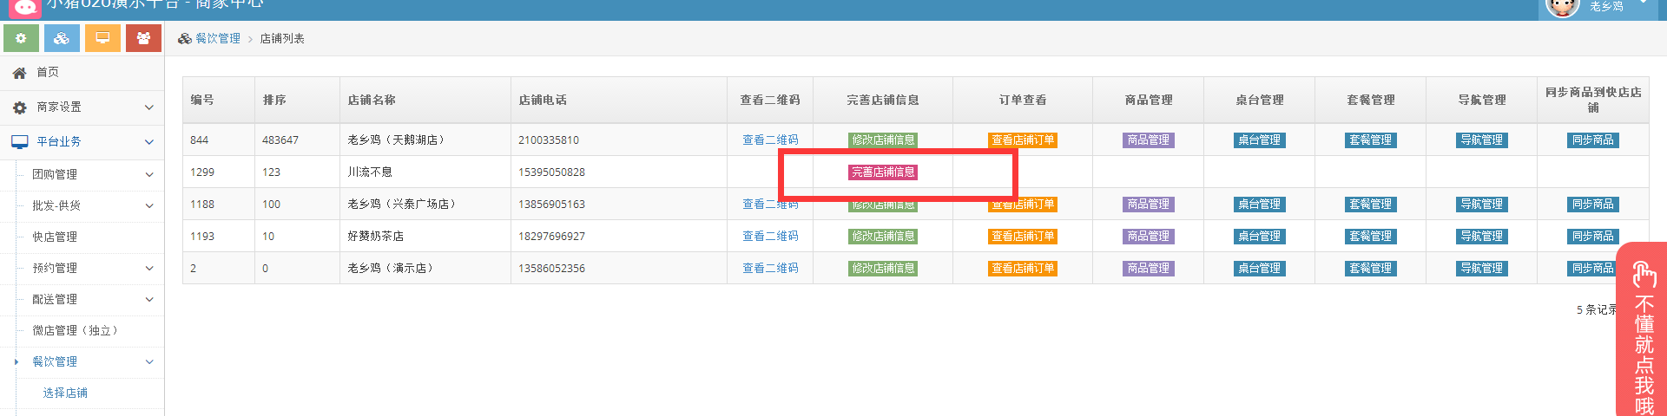Open 微店管理（独立）in the sidebar
The width and height of the screenshot is (1667, 416).
click(x=76, y=331)
